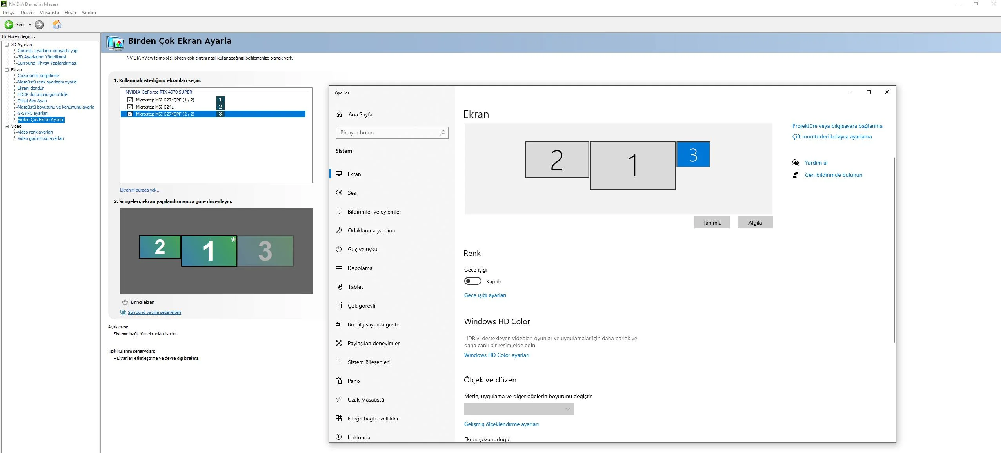Click the home icon in NVIDIA toolbar
This screenshot has width=1001, height=453.
pyautogui.click(x=57, y=25)
